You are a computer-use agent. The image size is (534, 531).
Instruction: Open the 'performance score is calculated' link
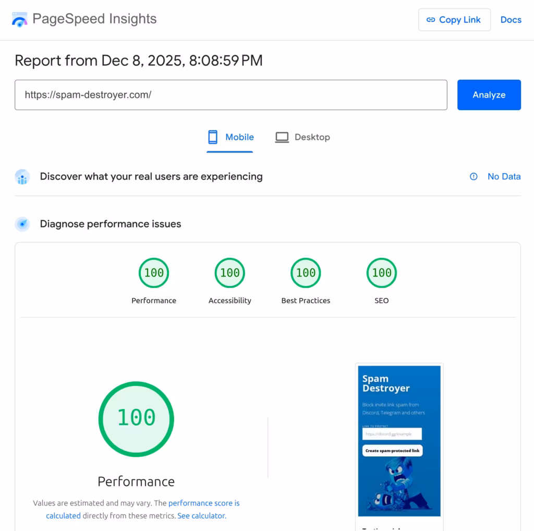204,503
